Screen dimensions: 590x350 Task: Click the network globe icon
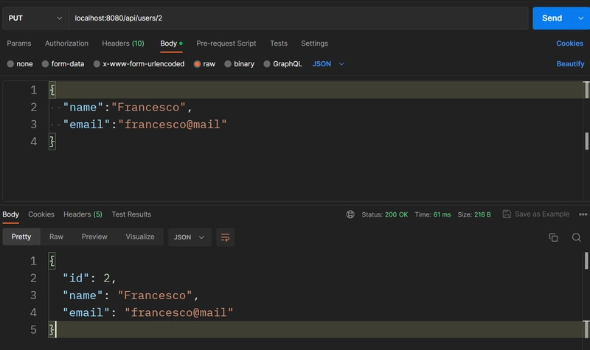tap(350, 214)
